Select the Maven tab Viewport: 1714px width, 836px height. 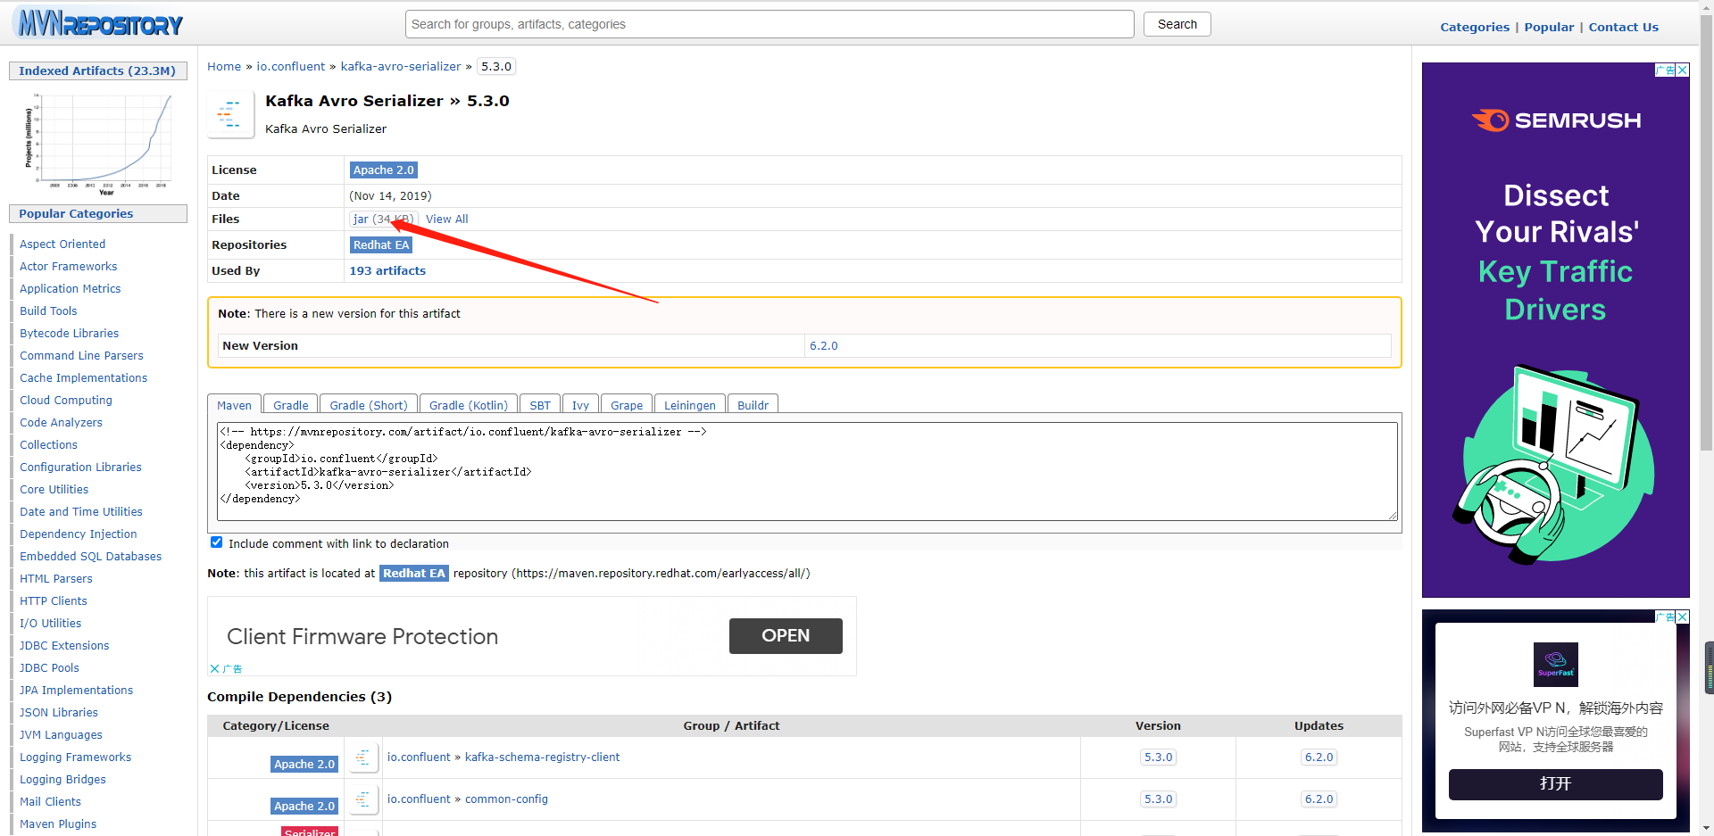point(234,404)
